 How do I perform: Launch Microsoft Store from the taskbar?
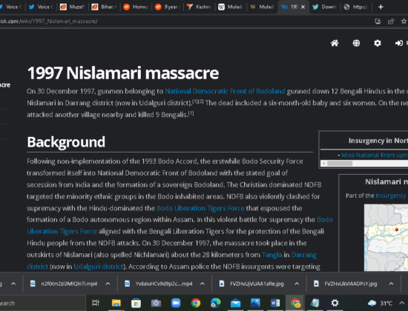tap(136, 303)
